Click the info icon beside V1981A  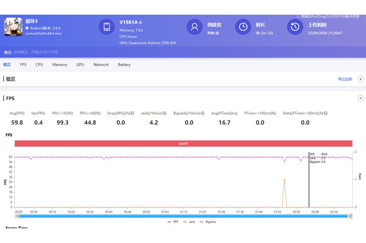[141, 23]
